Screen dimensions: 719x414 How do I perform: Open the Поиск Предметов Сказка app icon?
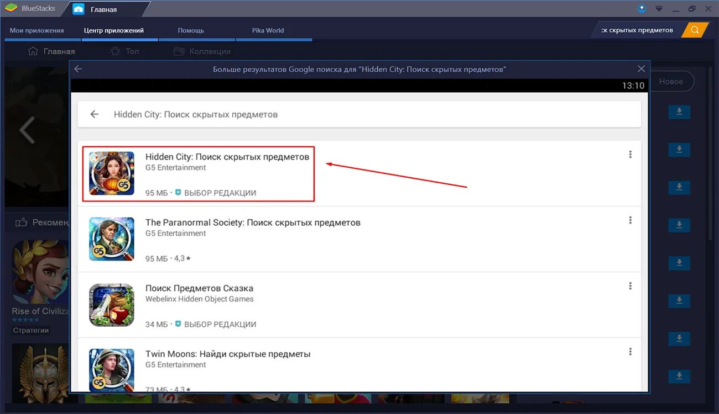tap(112, 305)
